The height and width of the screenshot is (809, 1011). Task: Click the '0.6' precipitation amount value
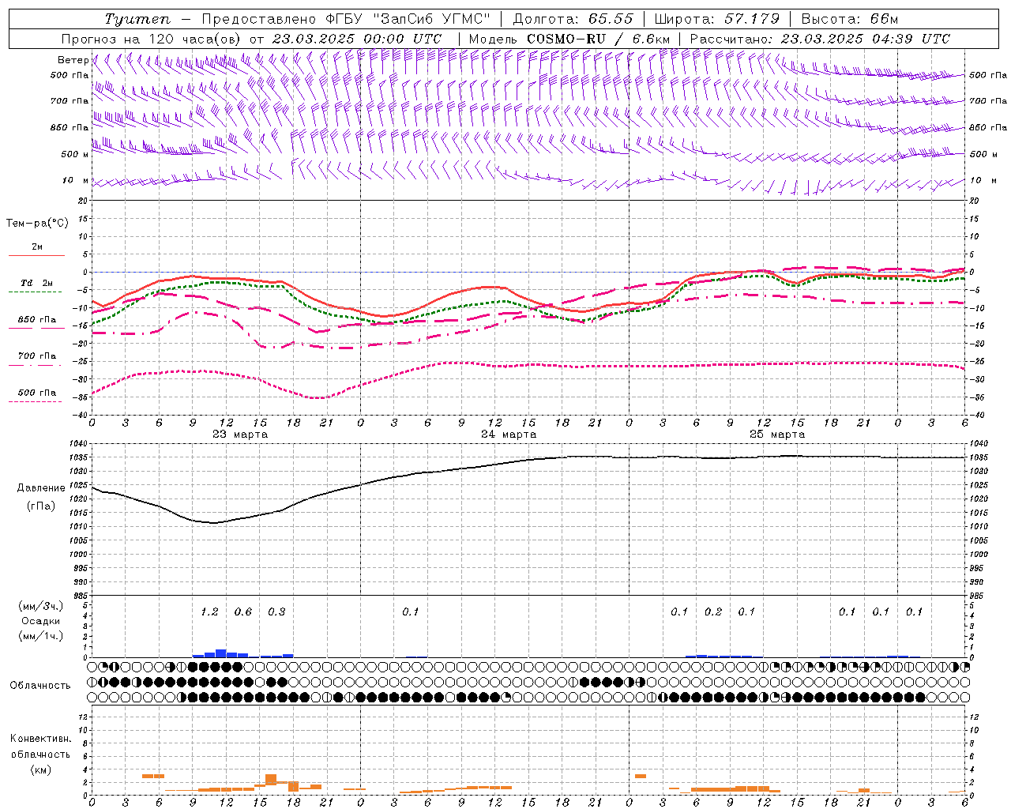pyautogui.click(x=243, y=612)
